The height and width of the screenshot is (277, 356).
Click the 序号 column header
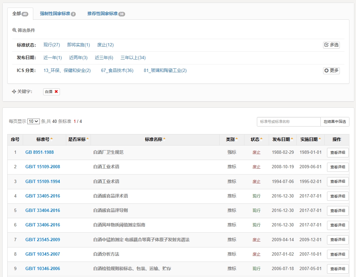click(15, 140)
